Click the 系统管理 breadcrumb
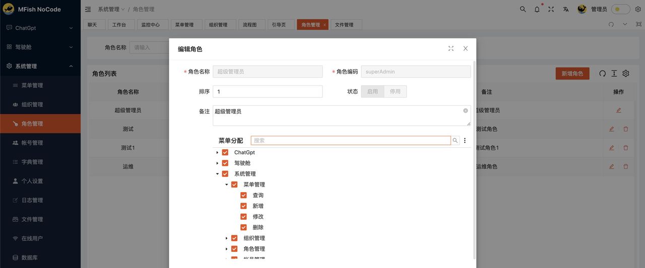 tap(108, 9)
